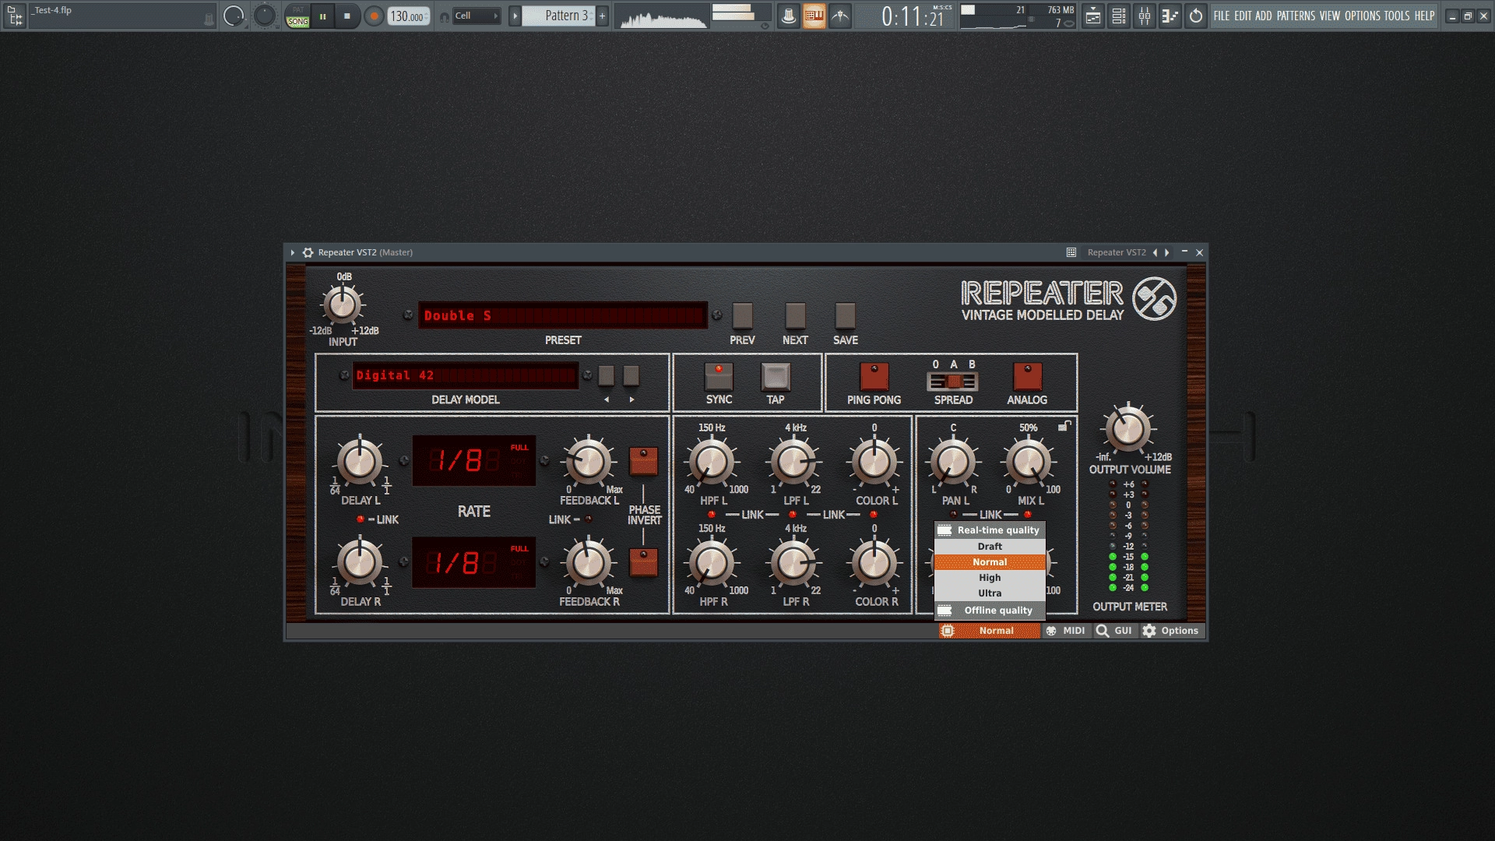Screen dimensions: 1495x841
Task: Toggle the COLOR LINK red LED
Action: coord(873,515)
